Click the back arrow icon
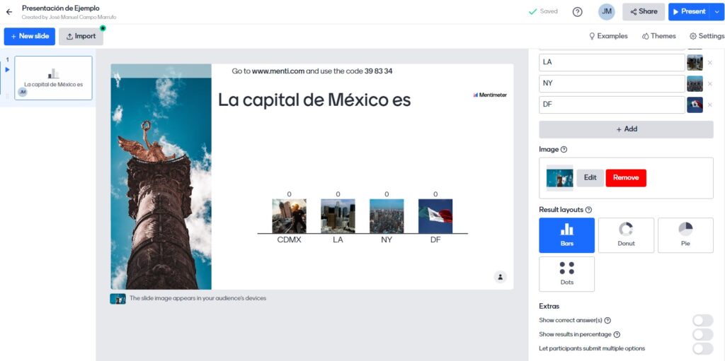This screenshot has width=725, height=361. click(x=9, y=12)
